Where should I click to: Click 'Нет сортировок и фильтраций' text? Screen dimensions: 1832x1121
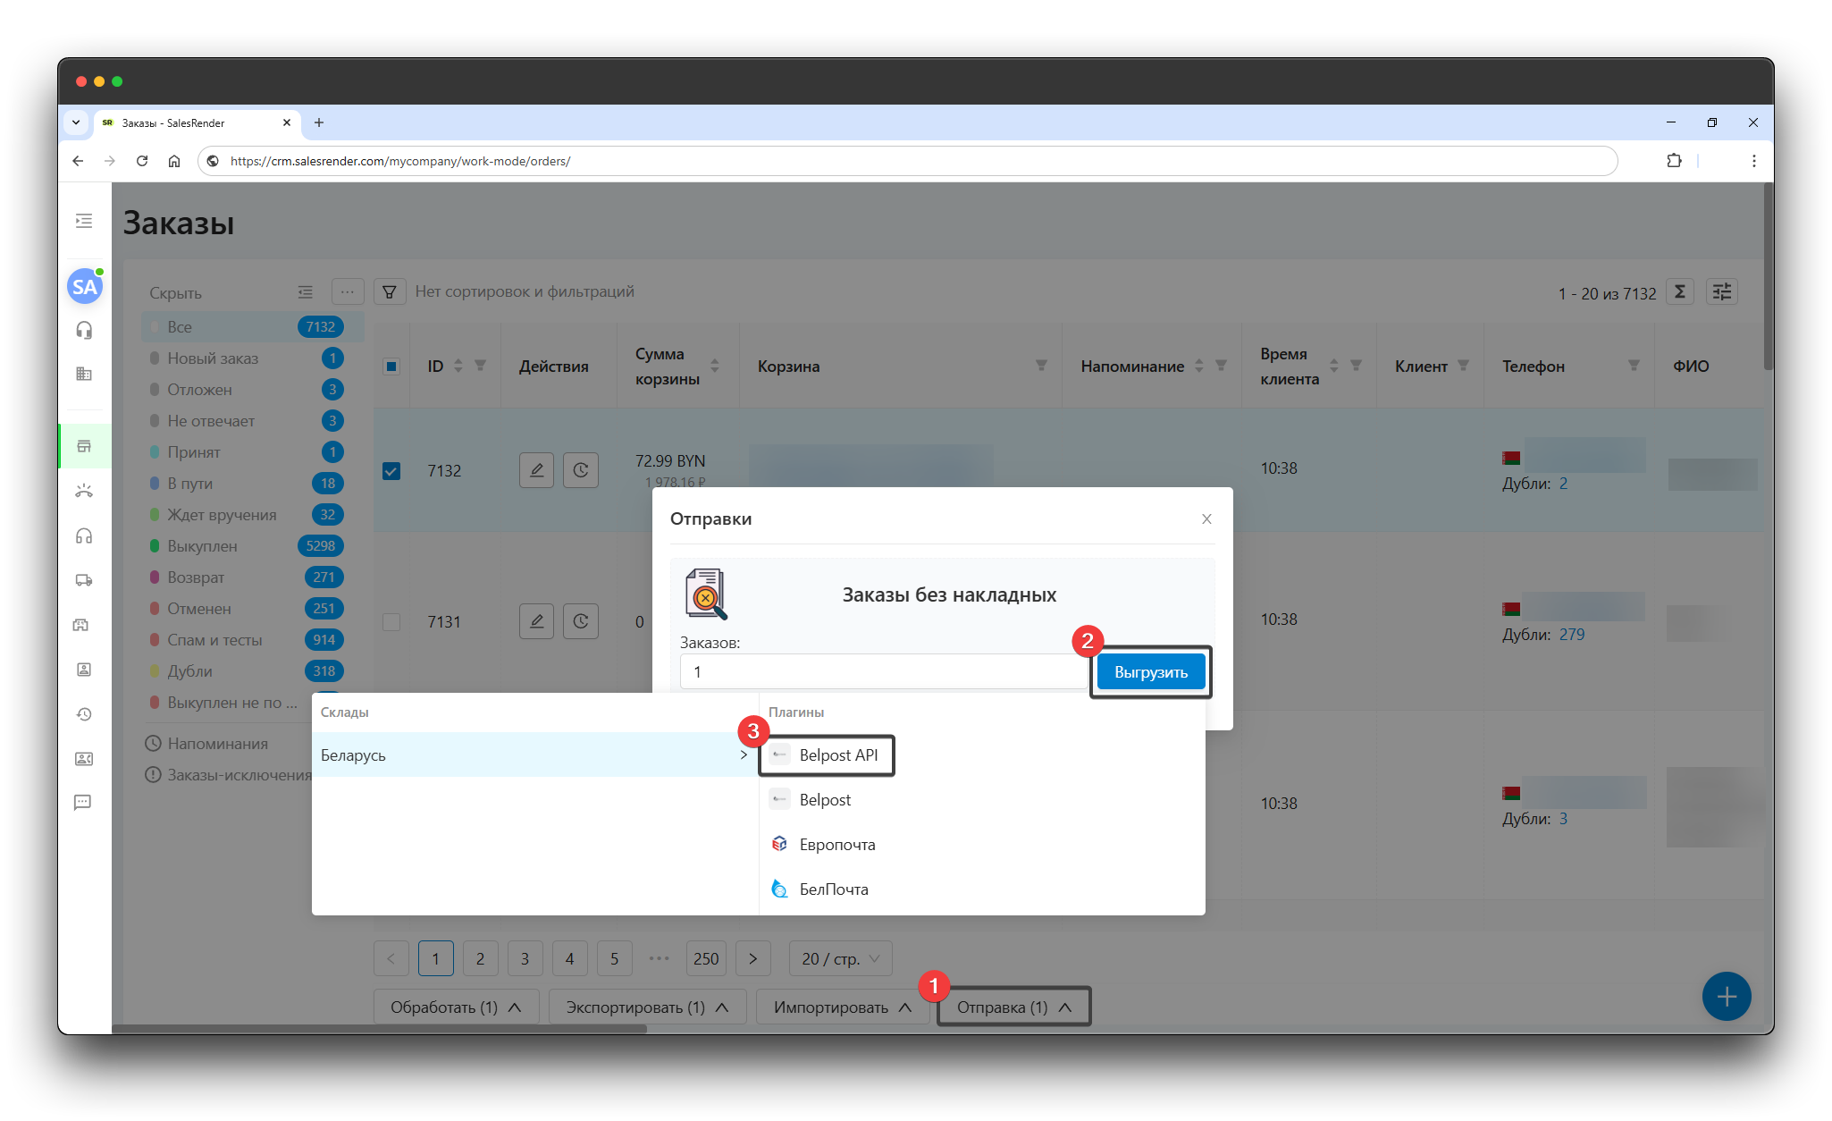point(525,291)
